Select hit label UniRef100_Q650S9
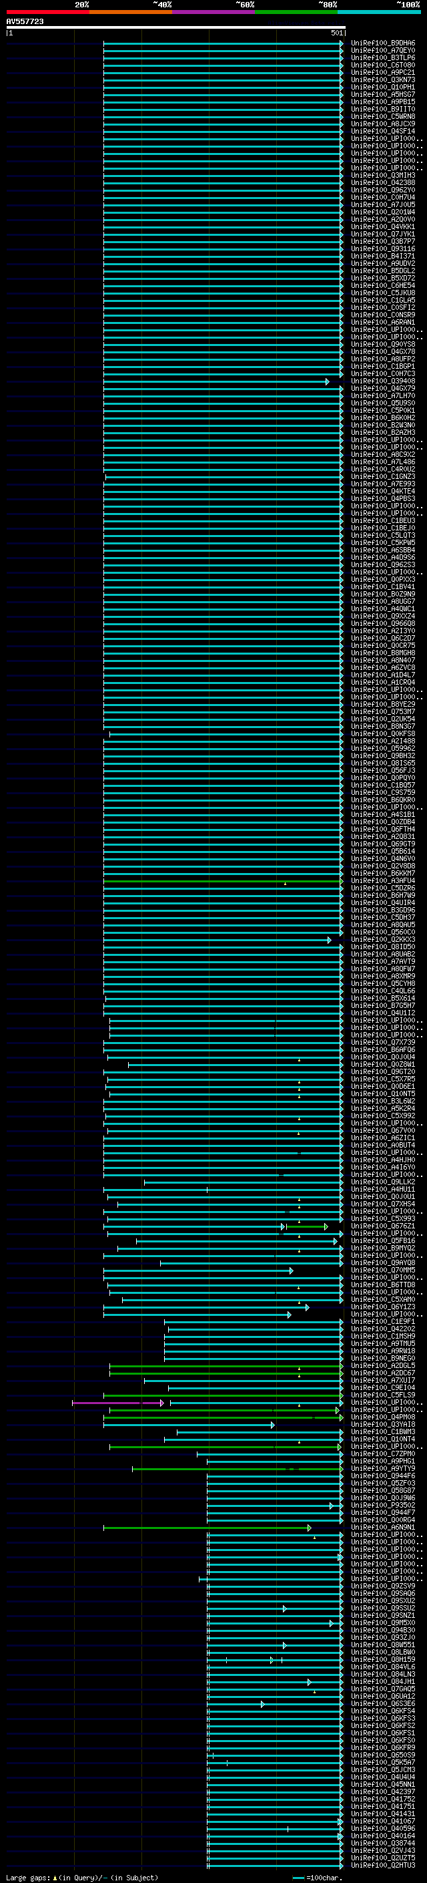 [x=383, y=1754]
